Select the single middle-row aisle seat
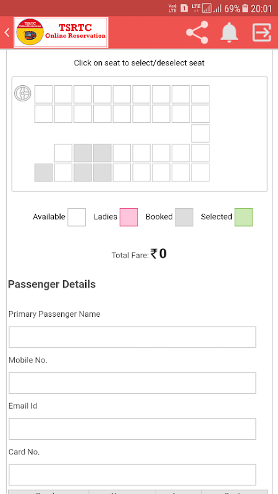278x494 pixels. pos(200,133)
